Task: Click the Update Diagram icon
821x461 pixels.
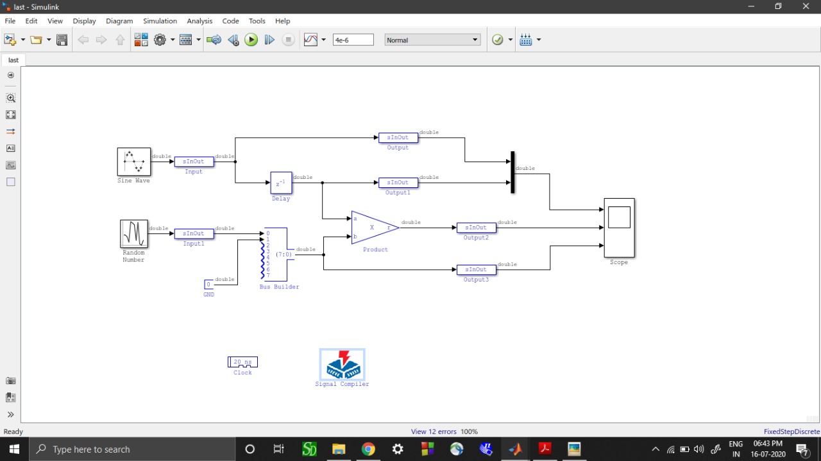Action: tap(214, 40)
